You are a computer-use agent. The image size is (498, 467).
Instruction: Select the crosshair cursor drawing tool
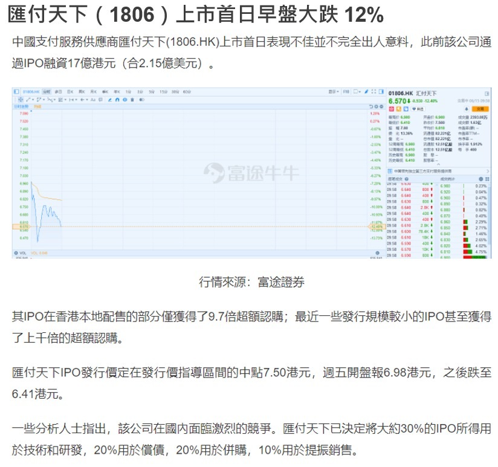point(21,100)
